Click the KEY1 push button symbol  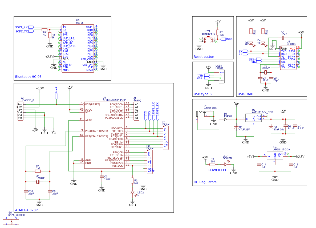tap(208, 40)
